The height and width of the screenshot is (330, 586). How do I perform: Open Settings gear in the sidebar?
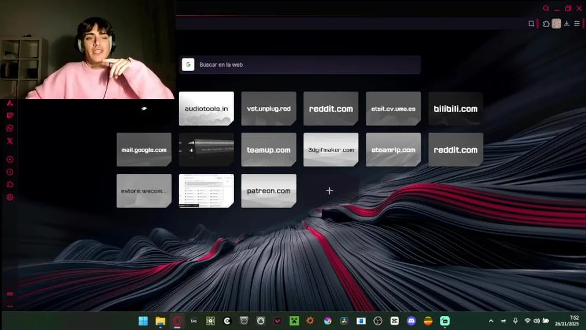coord(10,197)
